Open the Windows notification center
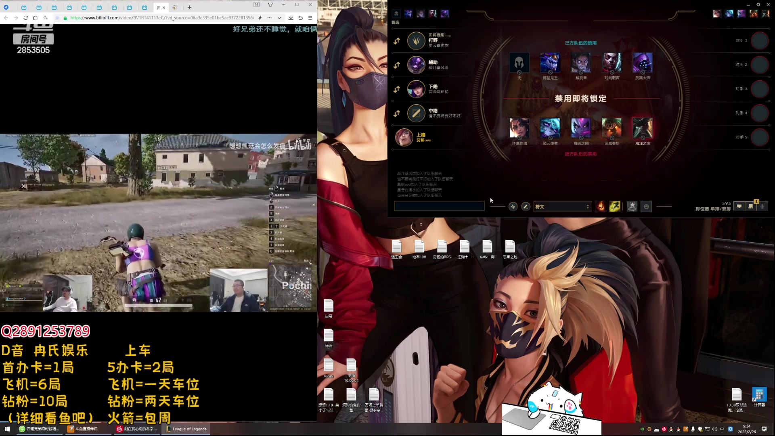The height and width of the screenshot is (436, 775). tap(764, 429)
